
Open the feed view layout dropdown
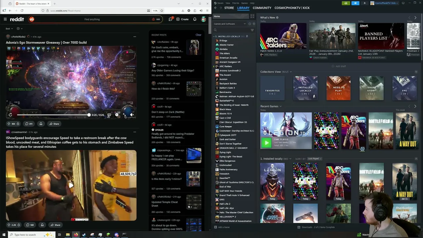(x=20, y=29)
